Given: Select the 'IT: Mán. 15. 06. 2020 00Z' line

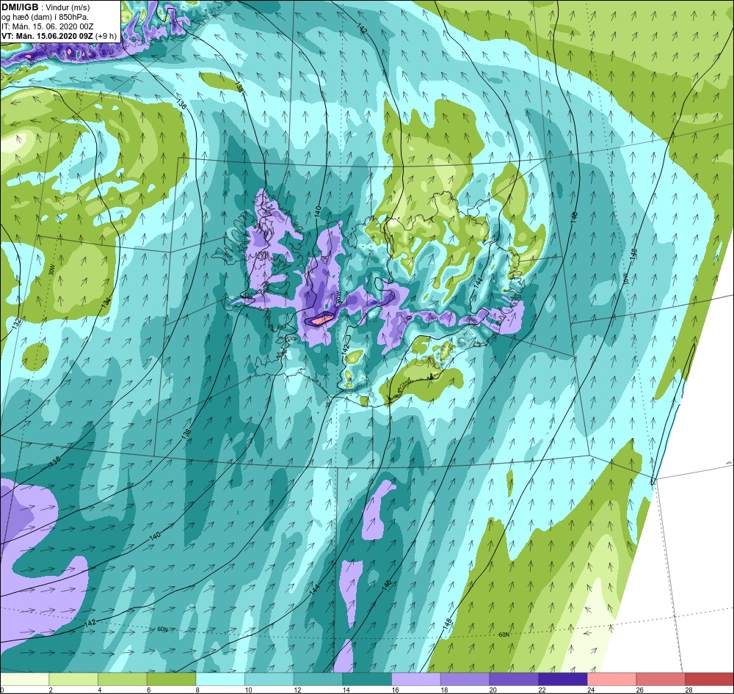Looking at the screenshot, I should pos(47,26).
